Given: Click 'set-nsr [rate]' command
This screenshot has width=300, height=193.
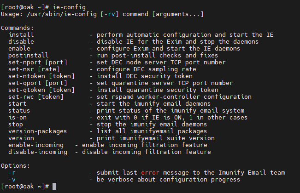Looking at the screenshot, I should click(34, 69).
